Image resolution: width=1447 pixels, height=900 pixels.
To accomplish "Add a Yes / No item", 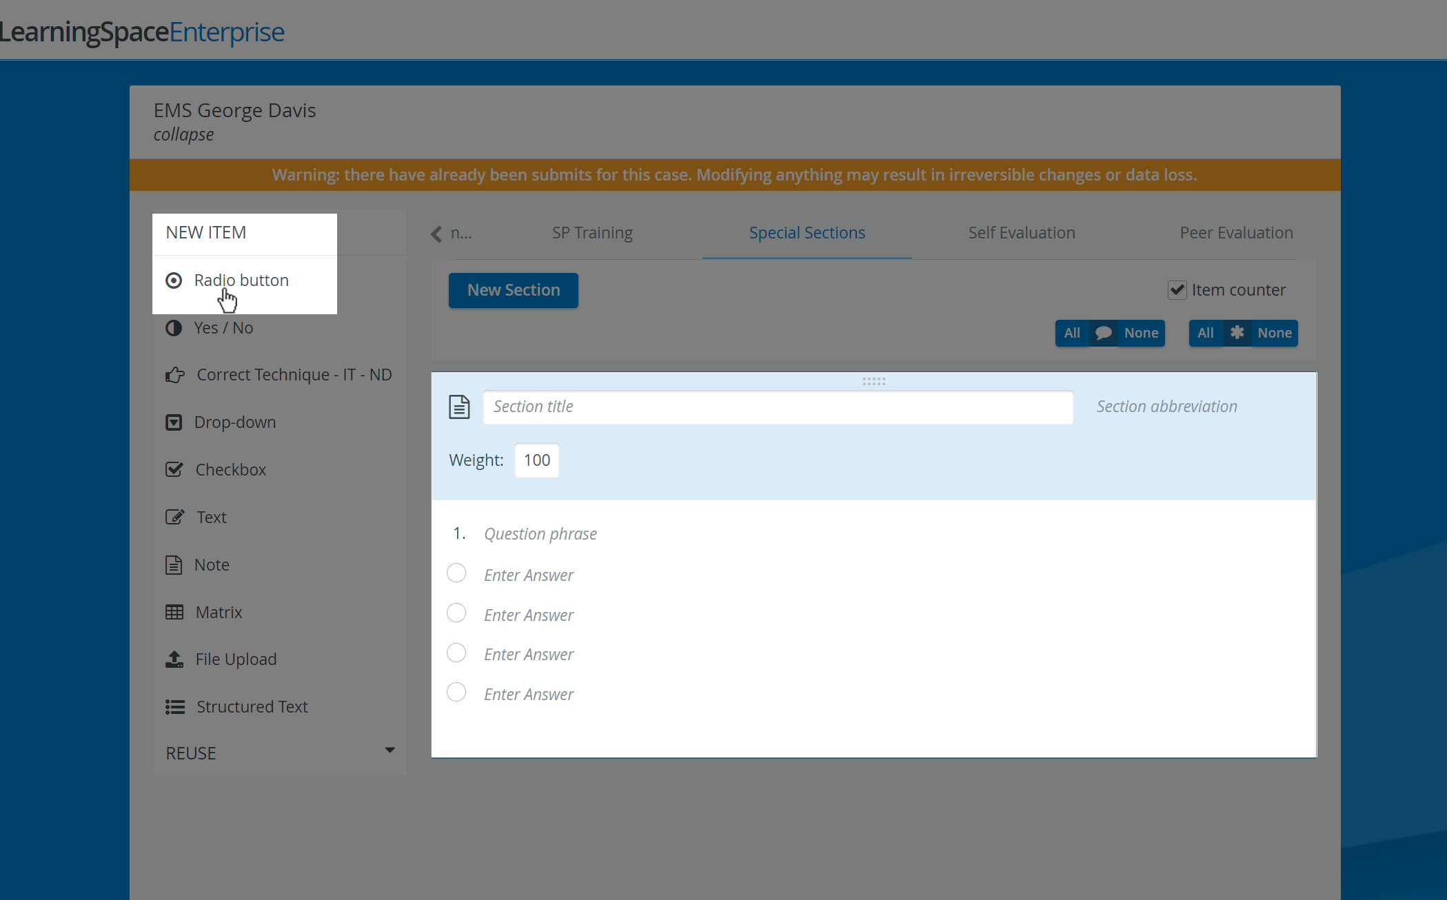I will [x=223, y=328].
